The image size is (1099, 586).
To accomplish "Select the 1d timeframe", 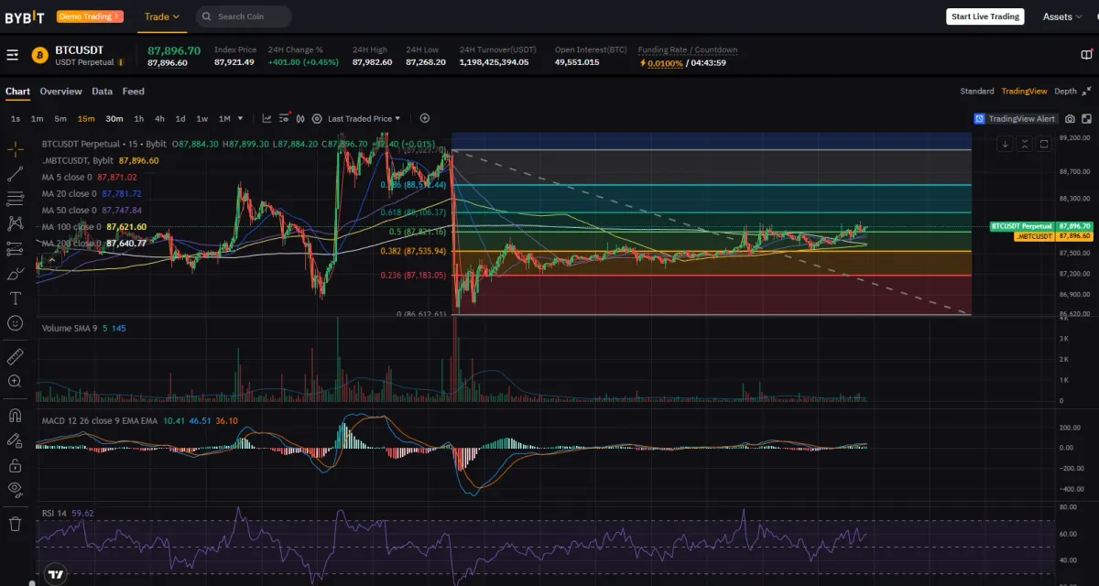I will click(180, 118).
